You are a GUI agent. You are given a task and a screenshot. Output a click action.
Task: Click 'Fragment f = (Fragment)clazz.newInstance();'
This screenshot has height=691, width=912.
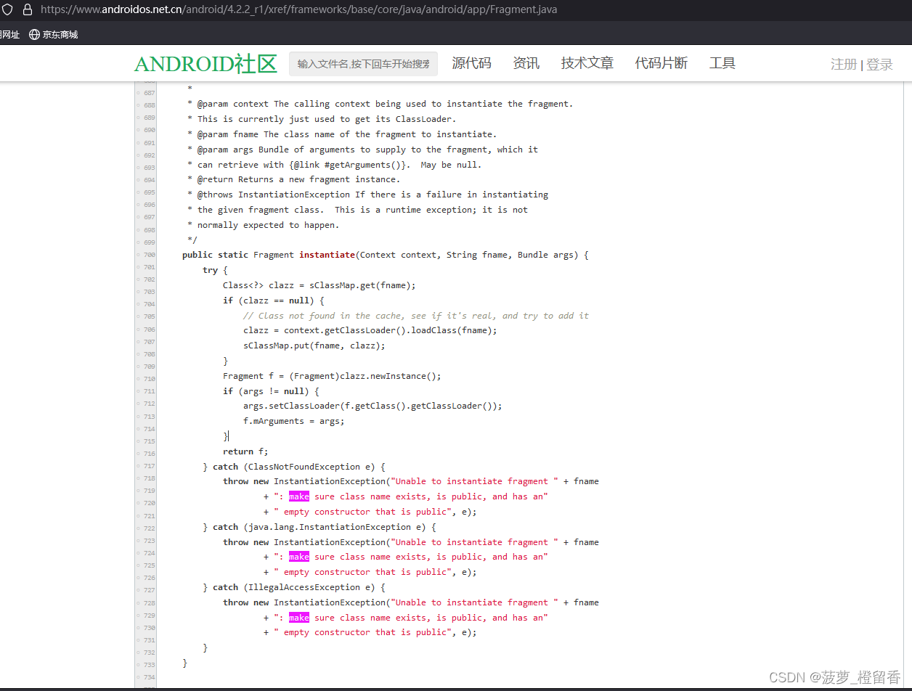pos(332,376)
